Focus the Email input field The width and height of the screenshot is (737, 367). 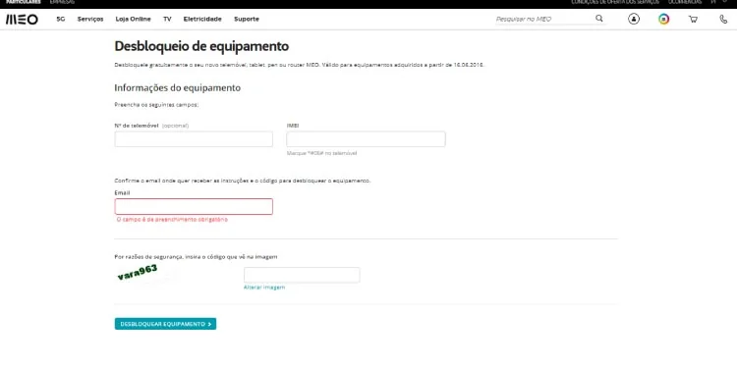194,206
